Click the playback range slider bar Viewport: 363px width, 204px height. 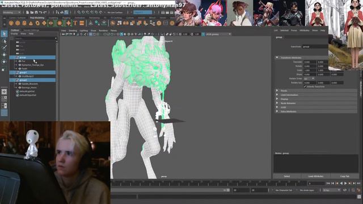tap(170, 190)
